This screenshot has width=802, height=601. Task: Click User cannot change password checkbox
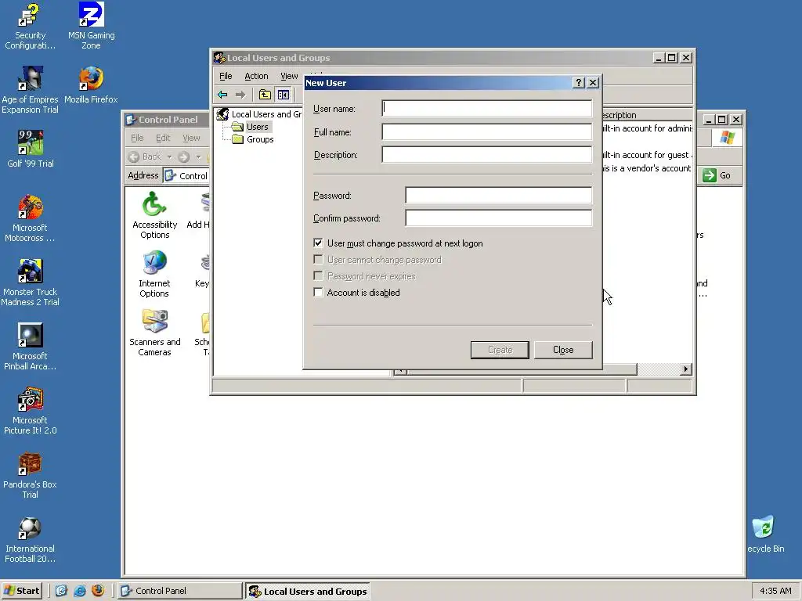[x=318, y=260]
